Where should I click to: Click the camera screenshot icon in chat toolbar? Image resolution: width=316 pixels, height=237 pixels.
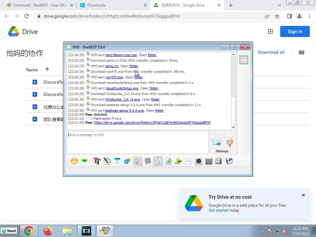click(199, 161)
